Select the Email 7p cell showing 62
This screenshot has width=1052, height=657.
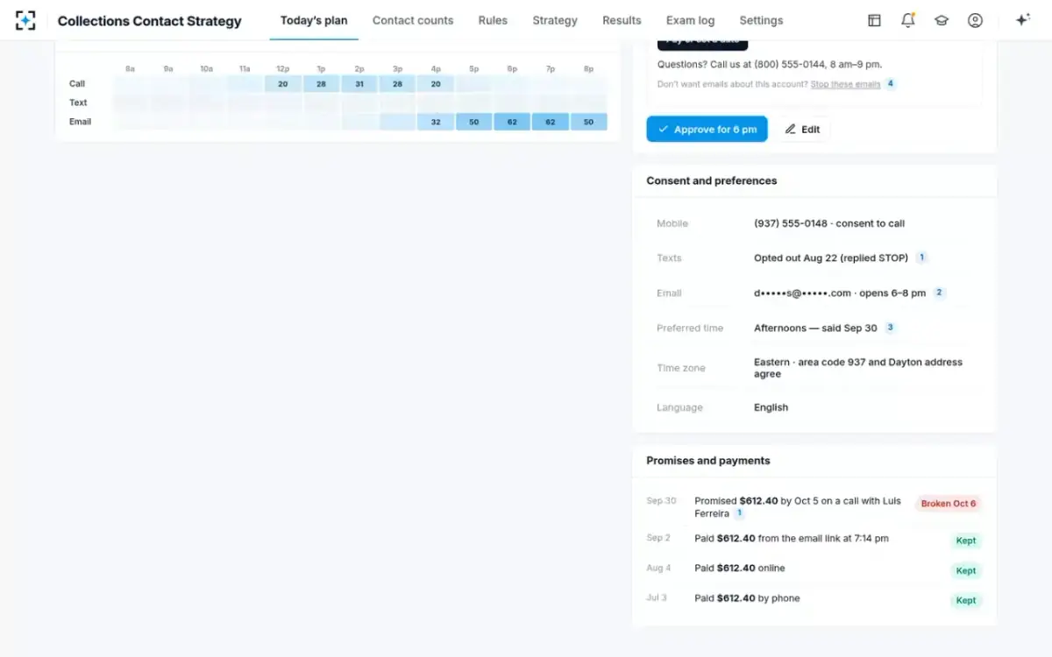(x=551, y=122)
